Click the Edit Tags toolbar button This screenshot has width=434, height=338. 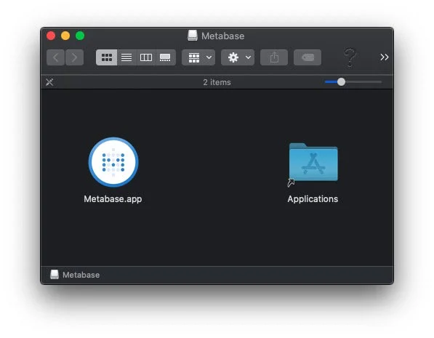(308, 57)
